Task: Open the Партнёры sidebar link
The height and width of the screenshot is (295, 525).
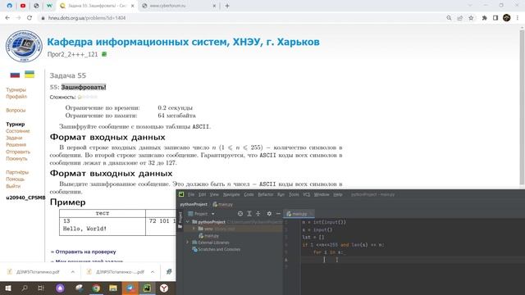Action: [x=17, y=172]
